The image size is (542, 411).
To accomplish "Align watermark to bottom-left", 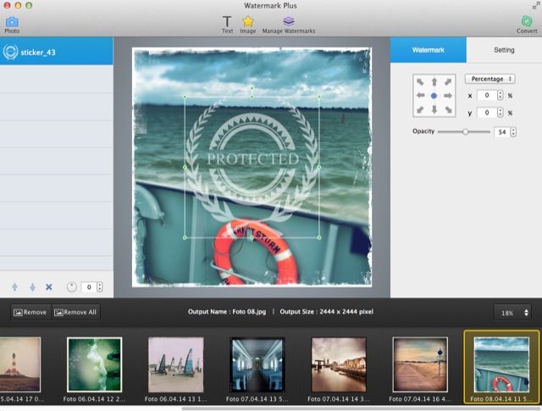I will point(420,109).
